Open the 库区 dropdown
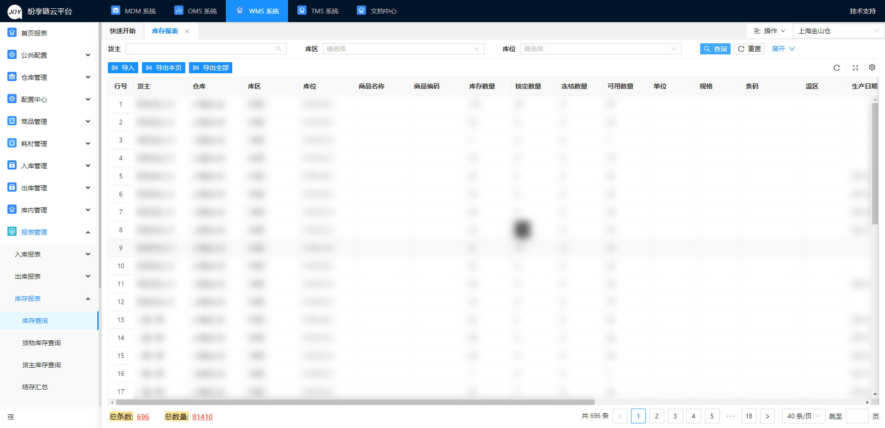The width and height of the screenshot is (885, 428). click(x=403, y=49)
